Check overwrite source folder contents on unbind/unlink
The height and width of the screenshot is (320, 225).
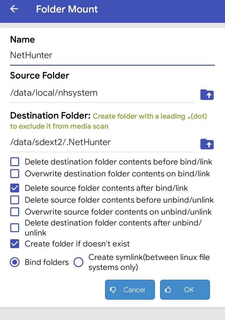(15, 212)
